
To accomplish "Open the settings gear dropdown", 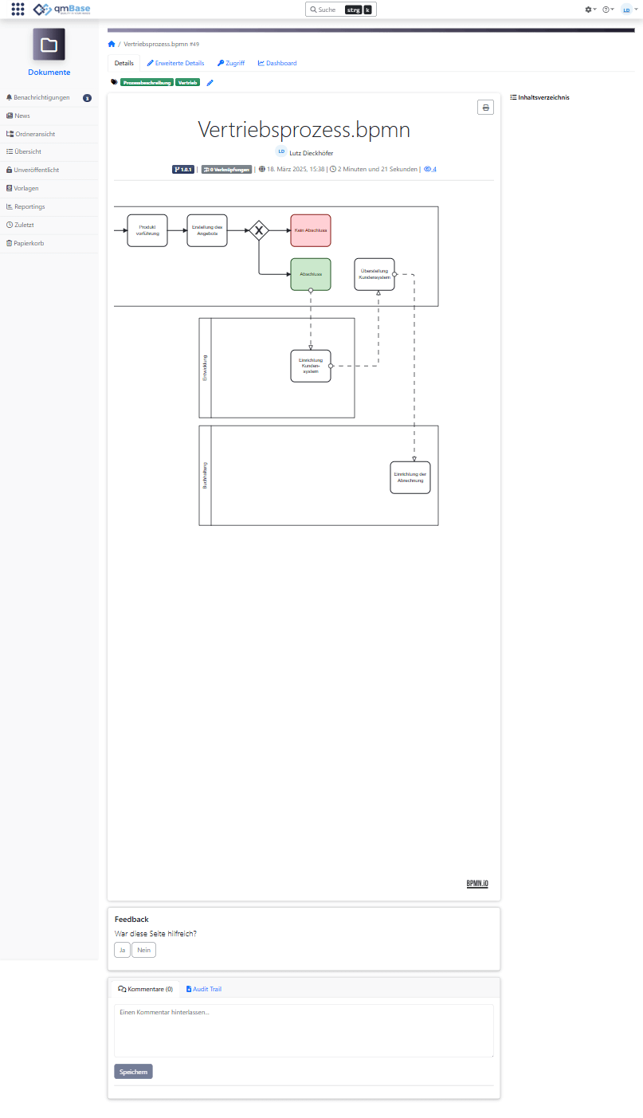I will point(590,10).
